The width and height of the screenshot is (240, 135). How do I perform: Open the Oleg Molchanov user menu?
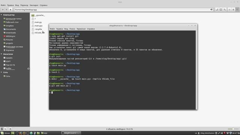click(x=206, y=133)
